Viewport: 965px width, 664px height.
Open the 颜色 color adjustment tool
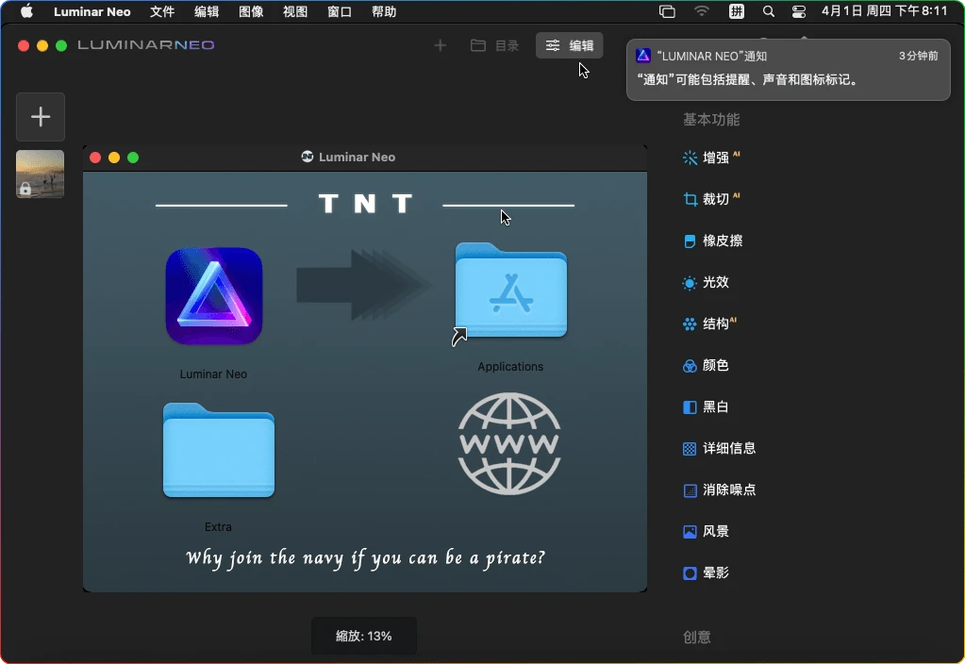coord(712,365)
